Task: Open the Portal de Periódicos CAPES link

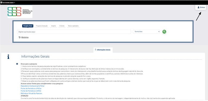Action: tap(31, 91)
